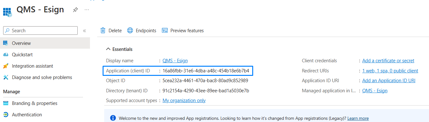
Task: Focus the sidebar Search field
Action: [x=40, y=31]
